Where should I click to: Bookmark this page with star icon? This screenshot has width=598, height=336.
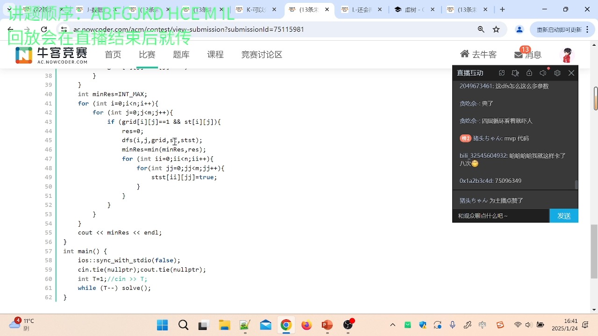tap(496, 29)
